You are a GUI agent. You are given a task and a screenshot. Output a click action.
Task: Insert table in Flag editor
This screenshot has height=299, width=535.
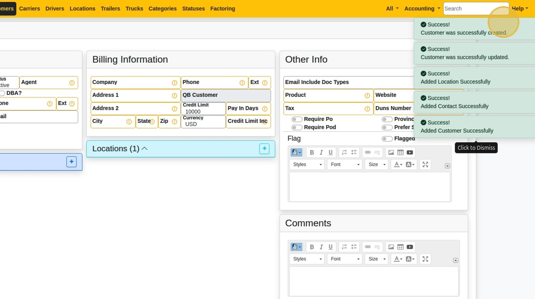point(400,153)
